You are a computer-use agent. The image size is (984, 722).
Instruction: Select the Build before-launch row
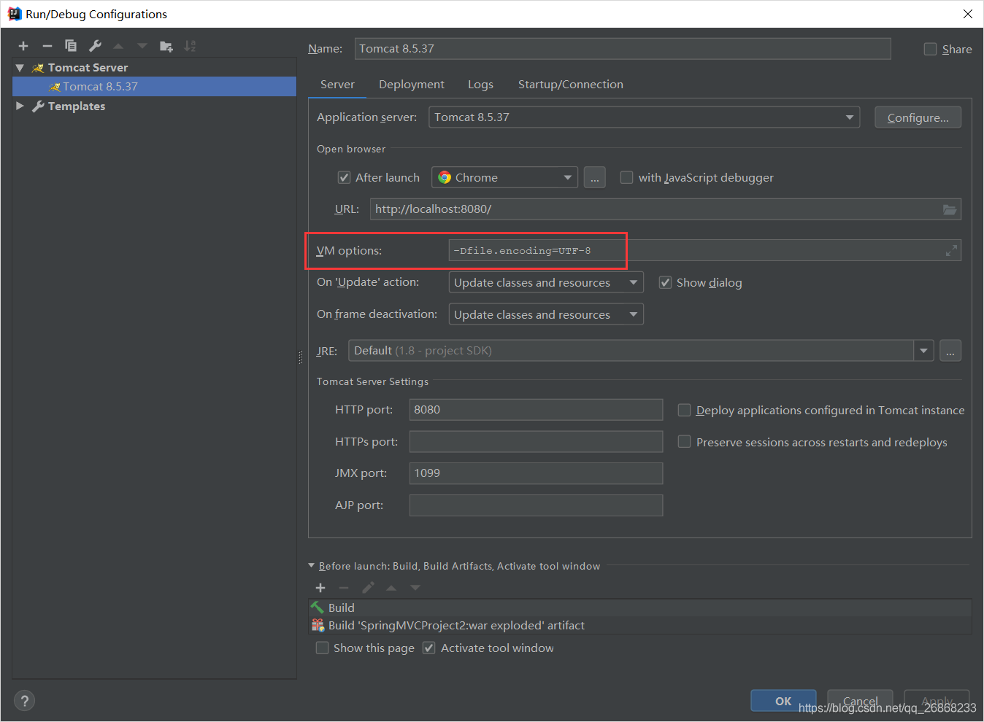coord(640,608)
